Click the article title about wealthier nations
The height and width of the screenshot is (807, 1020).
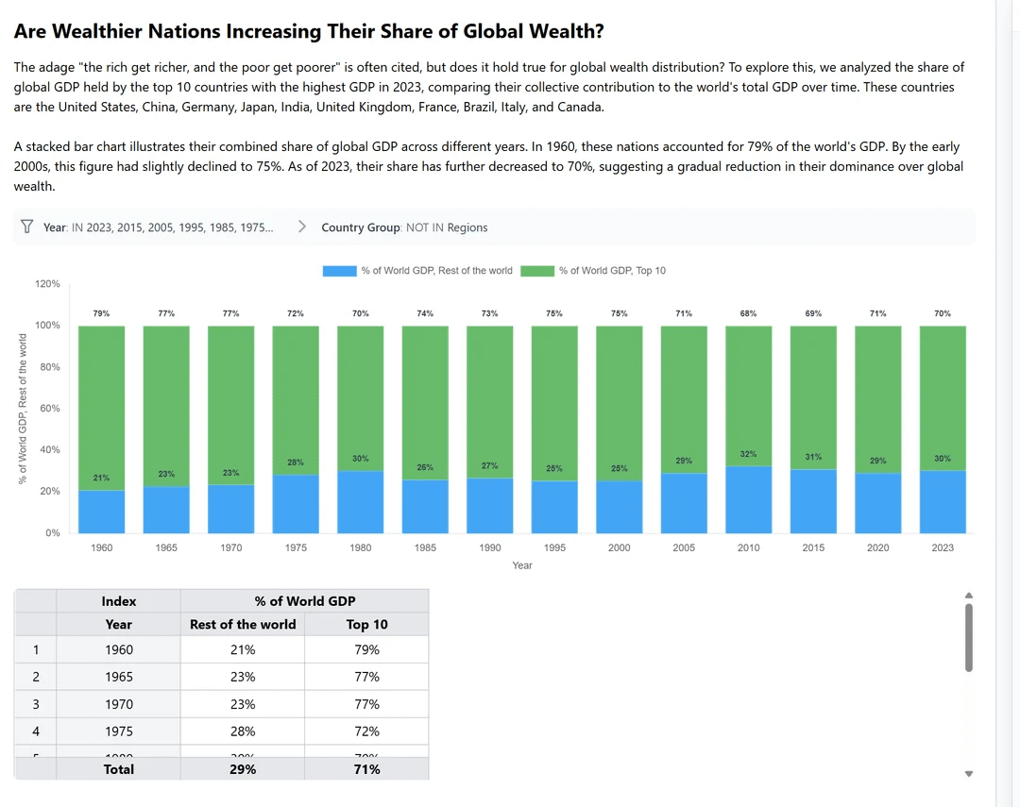(x=310, y=30)
